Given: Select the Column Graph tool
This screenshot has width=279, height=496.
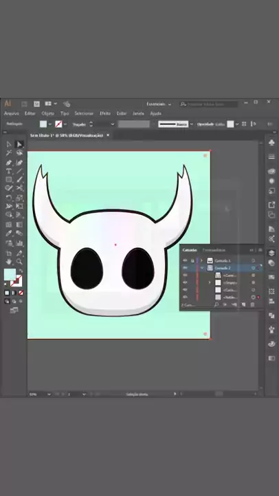Looking at the screenshot, I should click(x=19, y=244).
